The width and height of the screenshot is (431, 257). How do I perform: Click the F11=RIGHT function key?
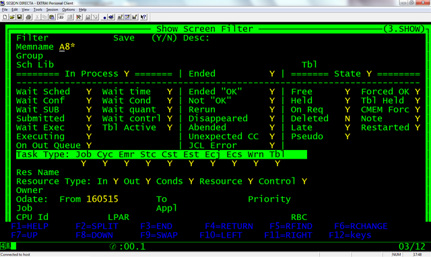(288, 235)
